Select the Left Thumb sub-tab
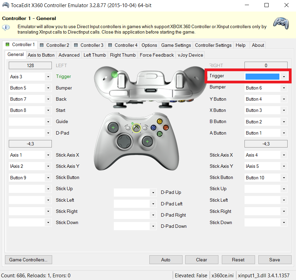The image size is (296, 280). click(94, 55)
